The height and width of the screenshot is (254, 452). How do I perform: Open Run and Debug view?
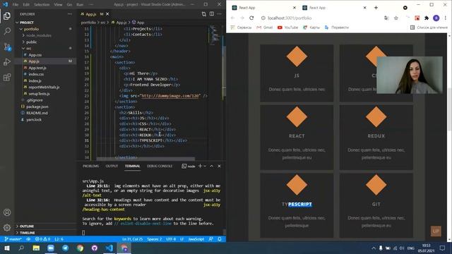[x=7, y=62]
